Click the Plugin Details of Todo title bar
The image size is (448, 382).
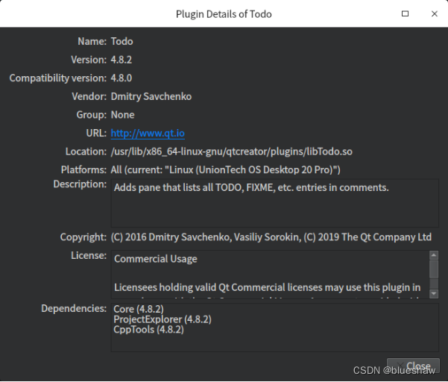[x=224, y=13]
